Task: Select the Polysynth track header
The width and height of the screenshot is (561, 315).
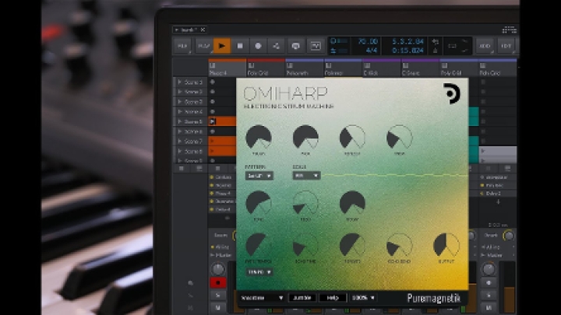Action: point(305,68)
